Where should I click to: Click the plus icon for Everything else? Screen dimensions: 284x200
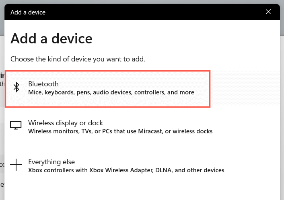pyautogui.click(x=16, y=165)
